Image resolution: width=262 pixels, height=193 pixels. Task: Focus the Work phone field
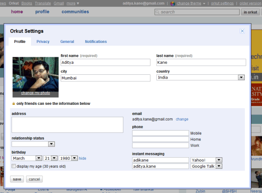(161, 145)
